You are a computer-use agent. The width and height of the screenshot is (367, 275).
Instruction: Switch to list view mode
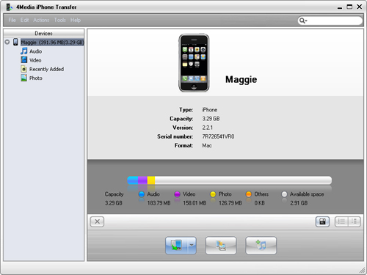coord(341,221)
